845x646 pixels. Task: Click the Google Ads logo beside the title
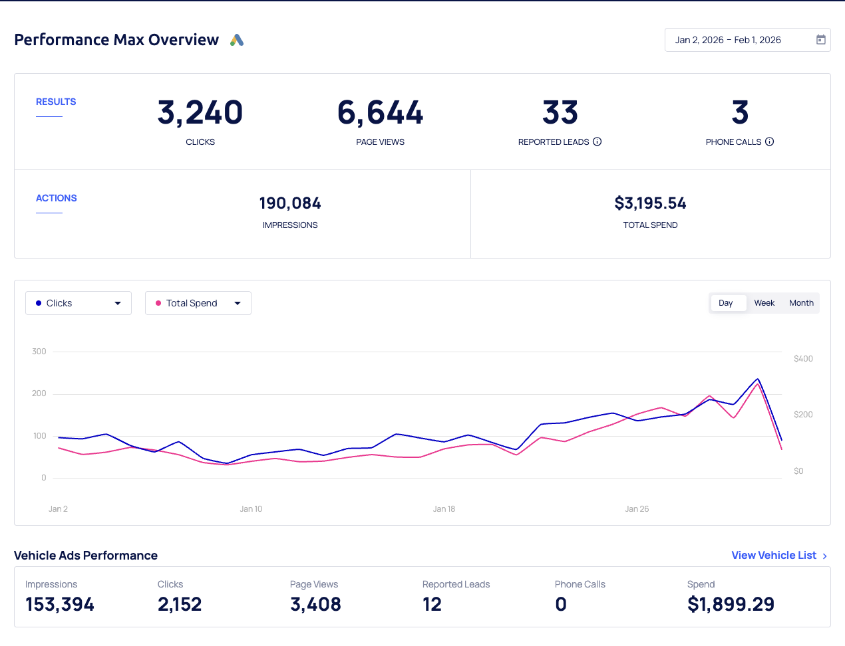coord(237,40)
